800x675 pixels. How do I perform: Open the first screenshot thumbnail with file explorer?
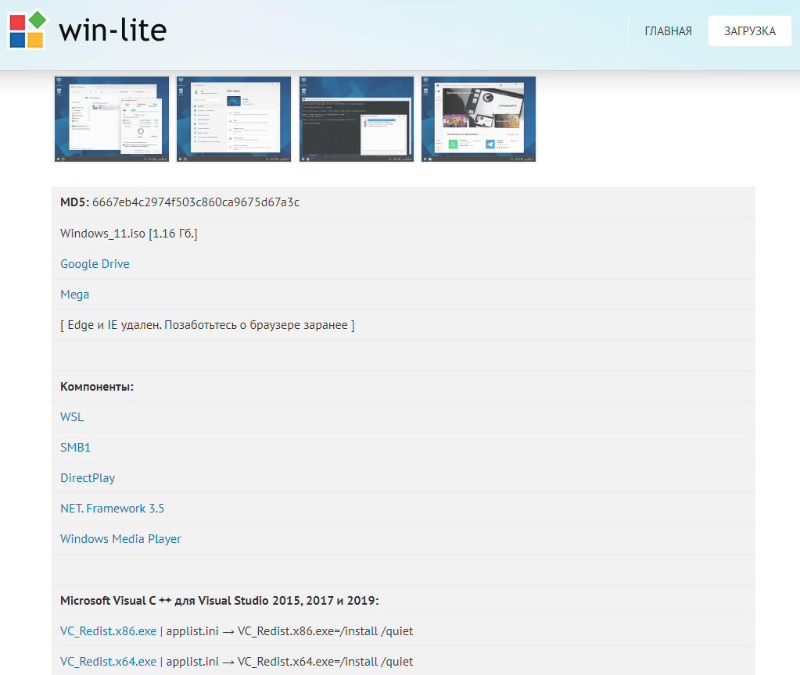tap(112, 119)
